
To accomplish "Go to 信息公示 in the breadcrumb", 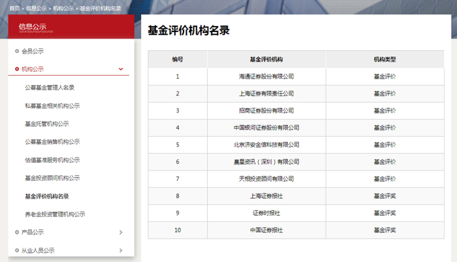I will (x=36, y=8).
